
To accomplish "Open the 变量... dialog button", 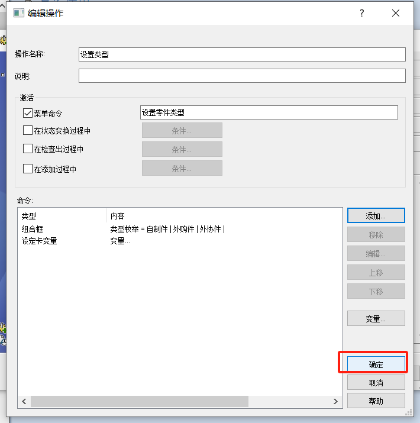I will (x=376, y=318).
